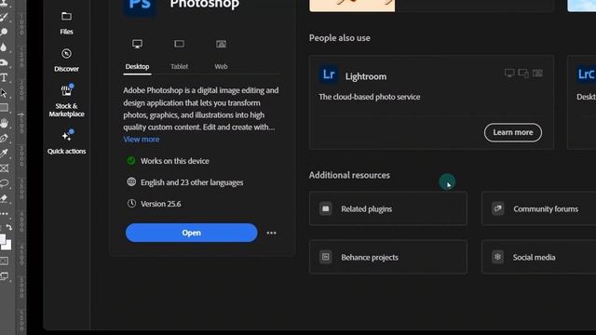Click Learn more for Lightroom
596x335 pixels.
[x=513, y=132]
